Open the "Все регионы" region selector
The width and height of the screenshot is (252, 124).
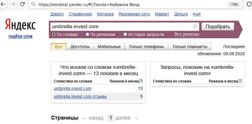(187, 34)
